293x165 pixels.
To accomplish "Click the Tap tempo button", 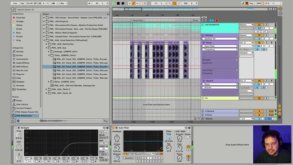I will [22, 3].
